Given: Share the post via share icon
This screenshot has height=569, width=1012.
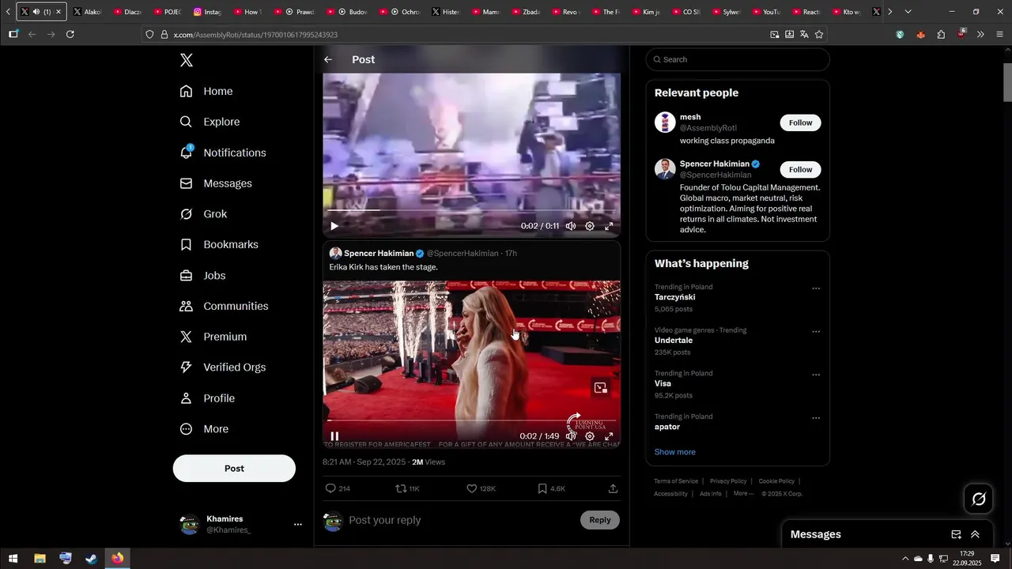Looking at the screenshot, I should pyautogui.click(x=613, y=488).
